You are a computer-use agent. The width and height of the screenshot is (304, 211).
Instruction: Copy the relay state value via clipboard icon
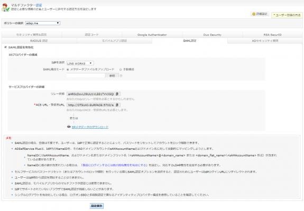(117, 94)
